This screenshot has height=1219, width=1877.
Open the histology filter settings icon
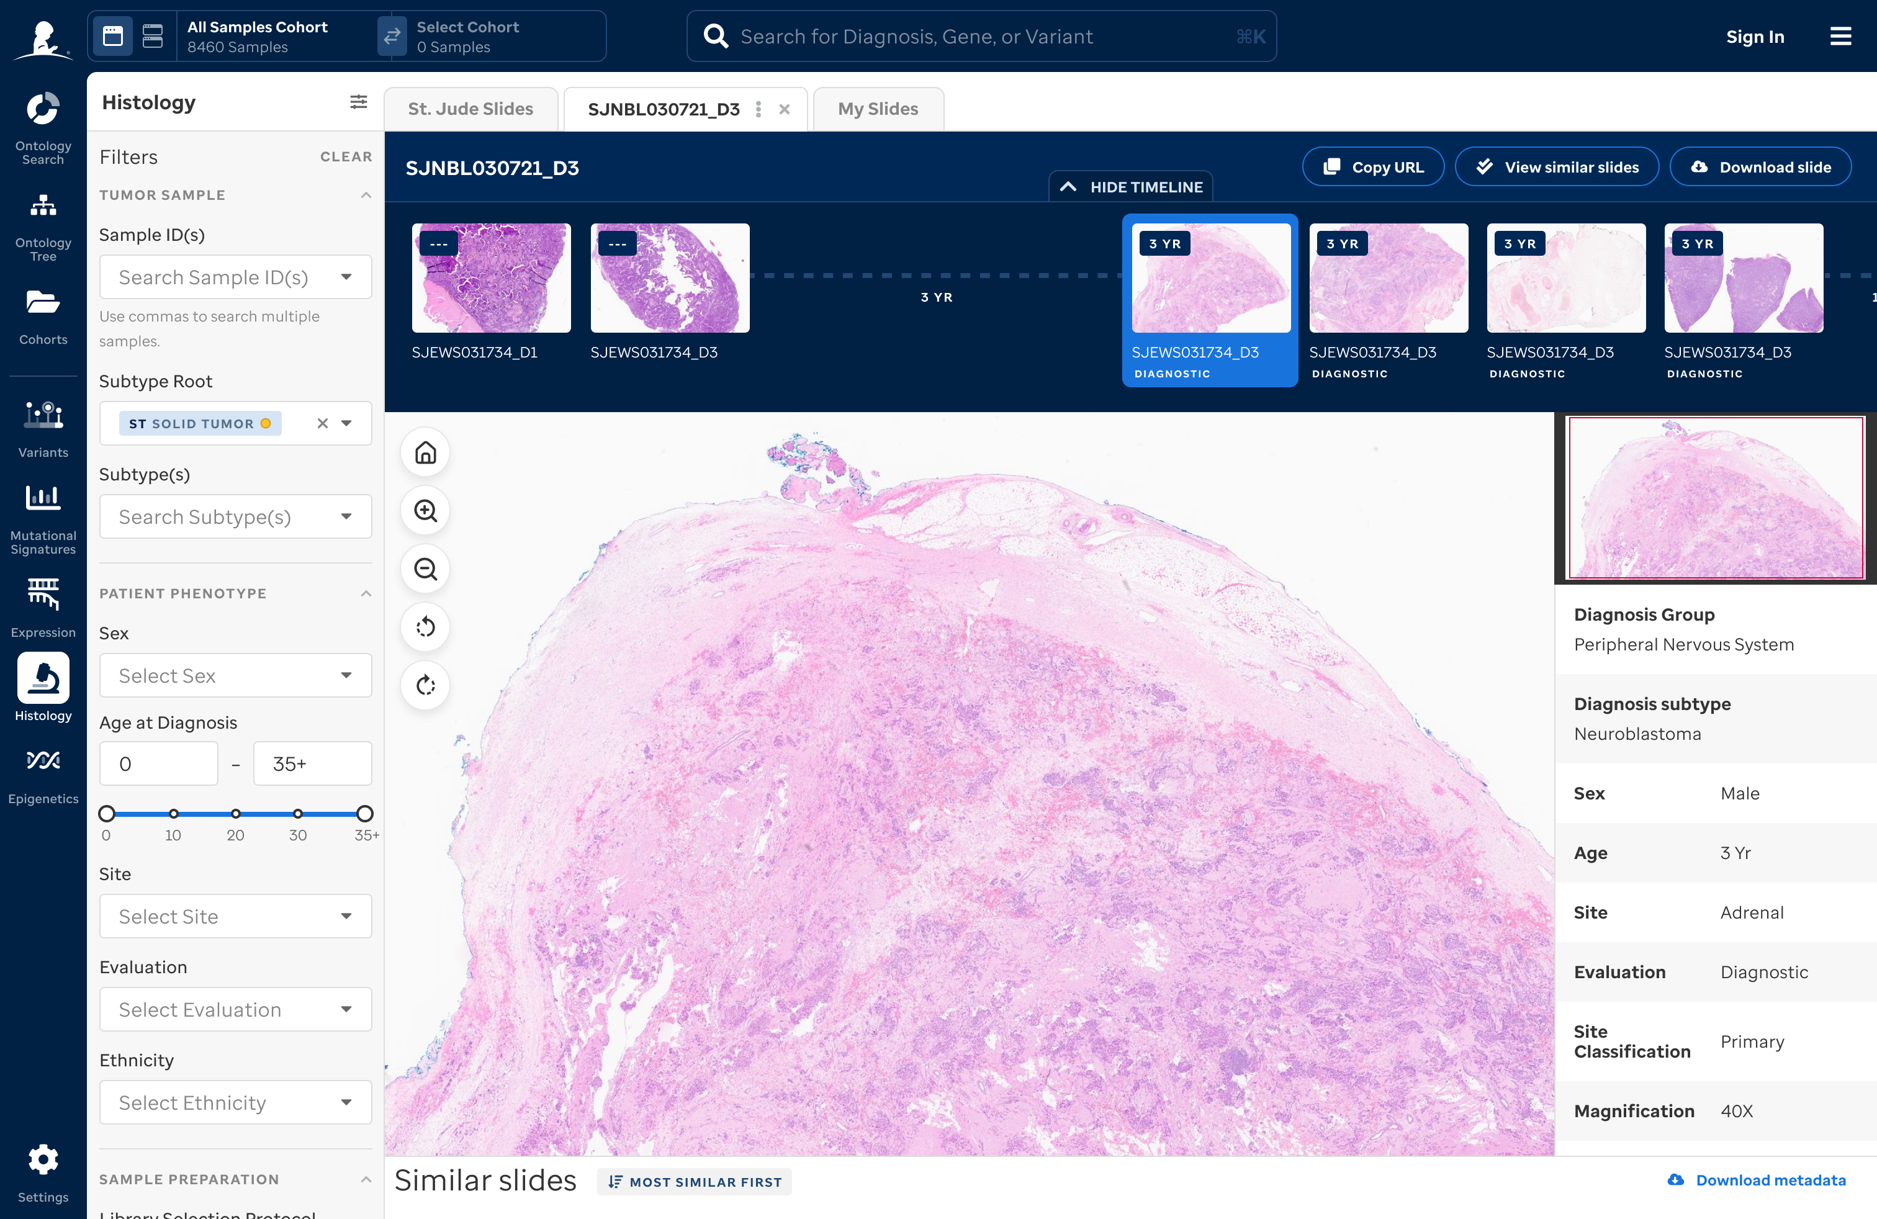[x=359, y=102]
